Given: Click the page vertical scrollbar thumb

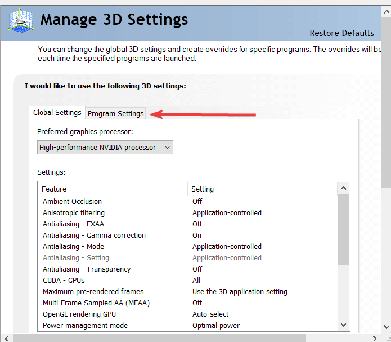Looking at the screenshot, I should (x=386, y=103).
